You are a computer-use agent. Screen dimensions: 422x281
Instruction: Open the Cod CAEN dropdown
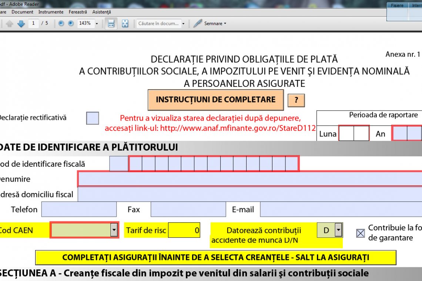pyautogui.click(x=114, y=230)
